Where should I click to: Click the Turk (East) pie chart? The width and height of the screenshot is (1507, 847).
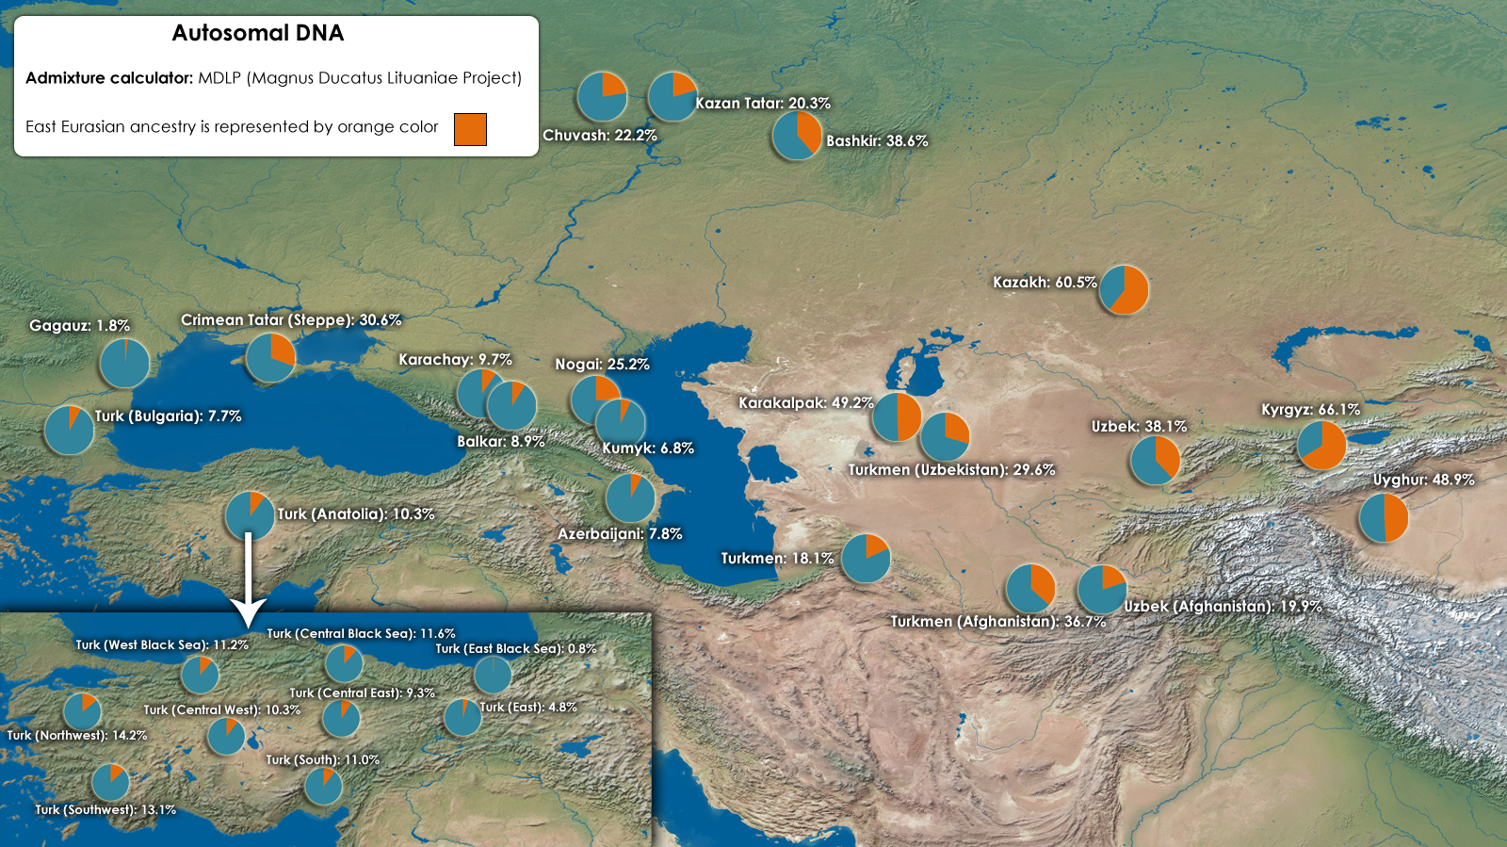point(462,717)
